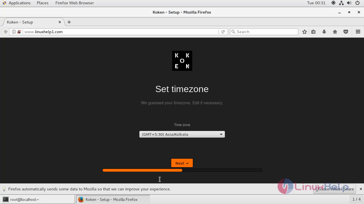Click the URL address field
The height and width of the screenshot is (204, 364).
pyautogui.click(x=121, y=32)
